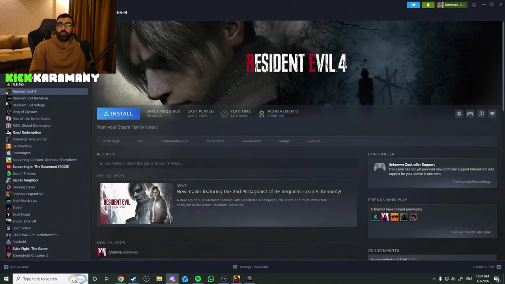This screenshot has width=505, height=284.
Task: Open the Store Page tab
Action: click(111, 141)
